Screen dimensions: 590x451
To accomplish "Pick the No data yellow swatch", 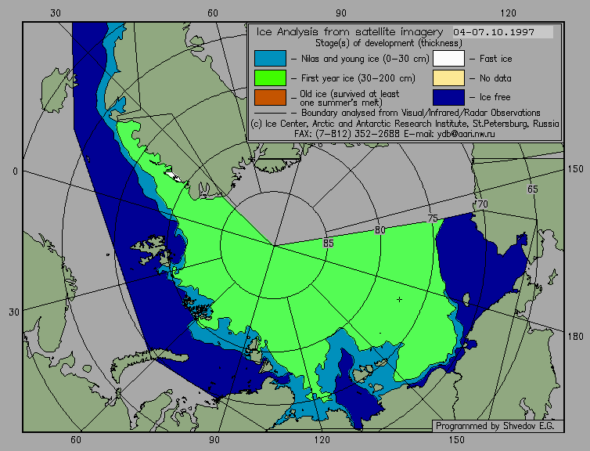I will click(448, 78).
